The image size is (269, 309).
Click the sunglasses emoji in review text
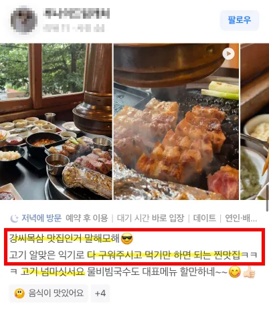click(126, 239)
